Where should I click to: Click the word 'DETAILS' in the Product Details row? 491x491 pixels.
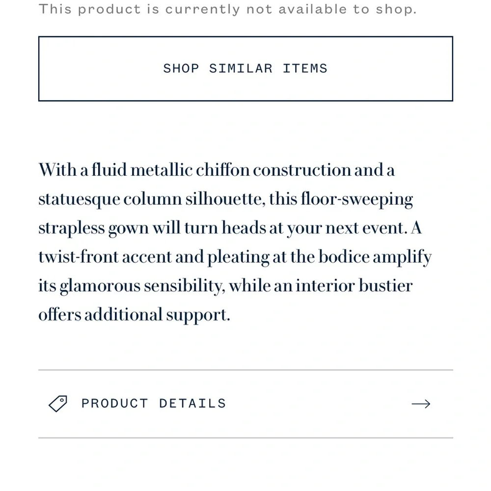tap(192, 404)
